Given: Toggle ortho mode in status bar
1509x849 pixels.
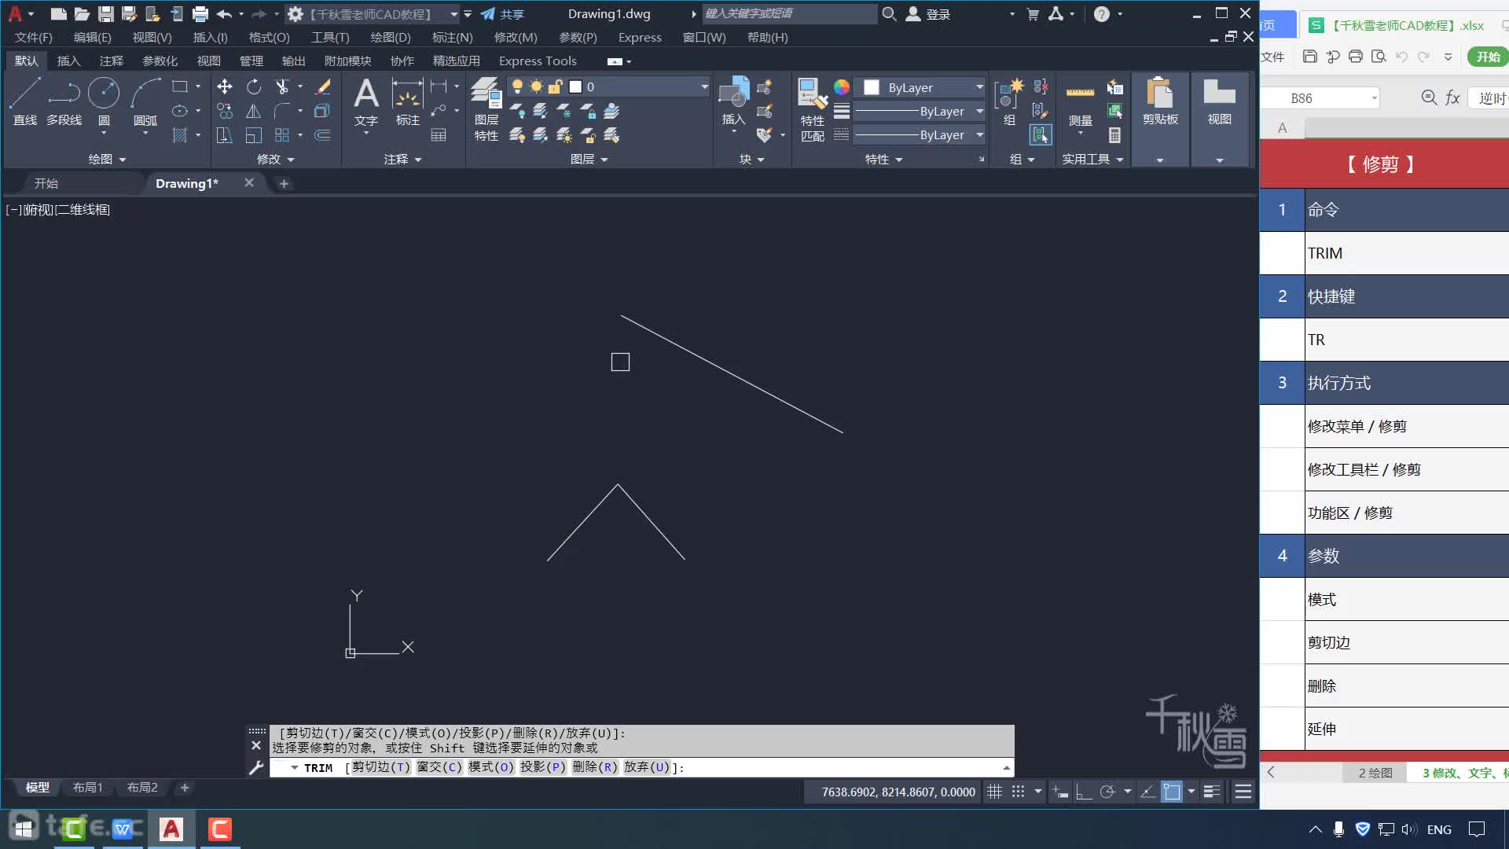Looking at the screenshot, I should coord(1084,792).
